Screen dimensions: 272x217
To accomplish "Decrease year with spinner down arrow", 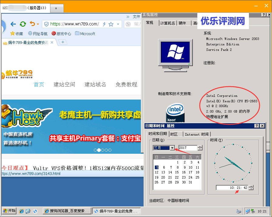I will (x=200, y=149).
